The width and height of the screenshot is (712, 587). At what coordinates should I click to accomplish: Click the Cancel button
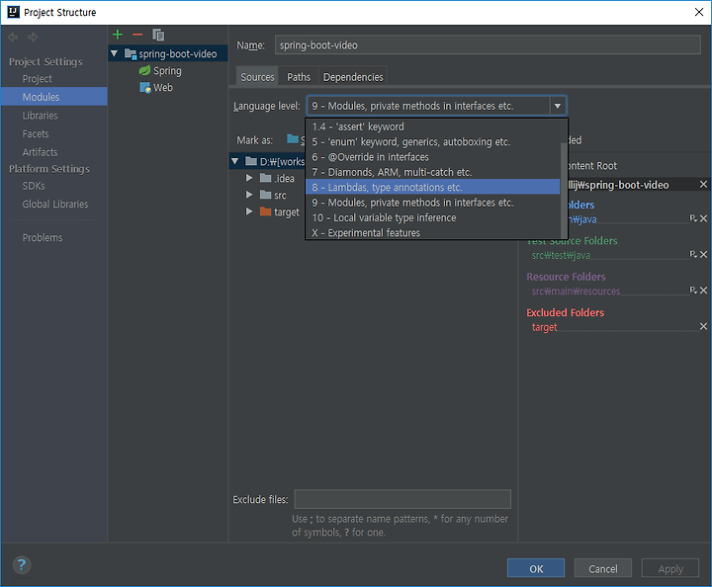tap(603, 568)
